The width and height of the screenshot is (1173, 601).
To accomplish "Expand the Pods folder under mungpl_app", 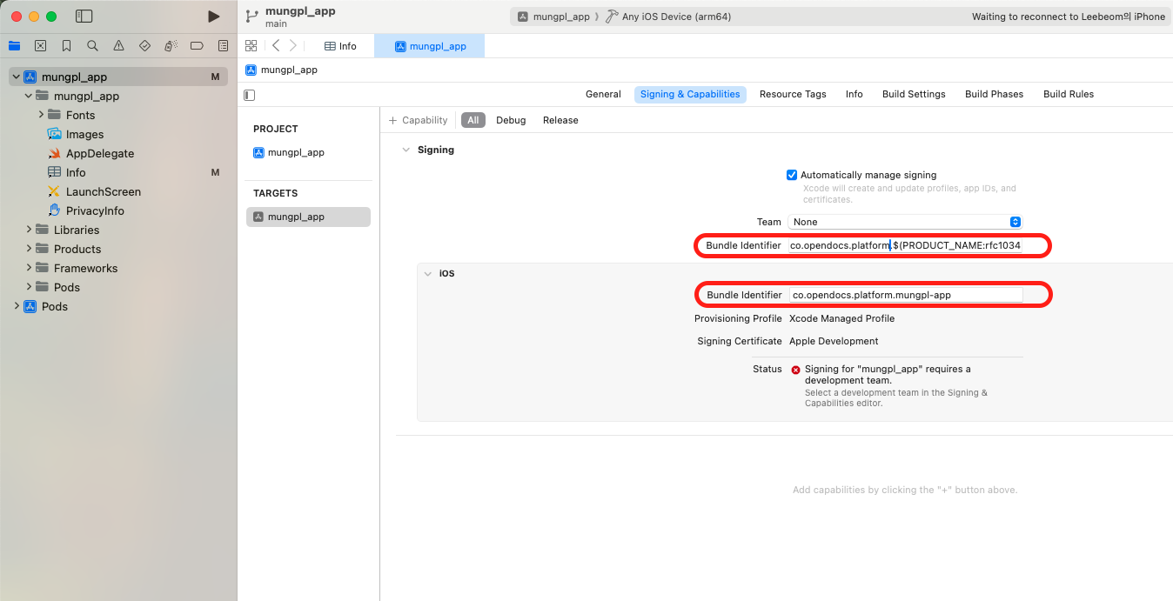I will click(28, 287).
